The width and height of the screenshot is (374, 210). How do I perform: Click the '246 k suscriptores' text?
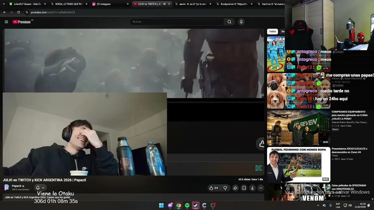pos(20,190)
